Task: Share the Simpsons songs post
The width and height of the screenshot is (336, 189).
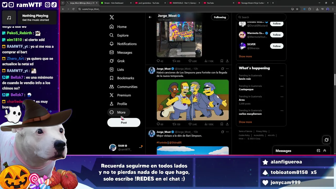Action: point(227,124)
